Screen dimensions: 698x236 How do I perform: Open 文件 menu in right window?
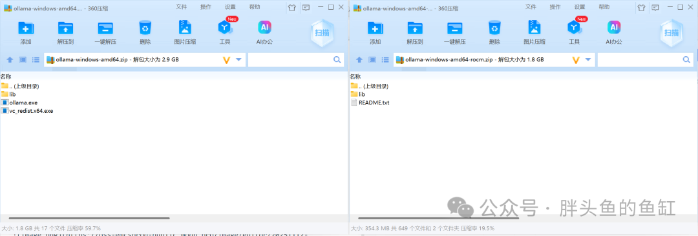[531, 6]
